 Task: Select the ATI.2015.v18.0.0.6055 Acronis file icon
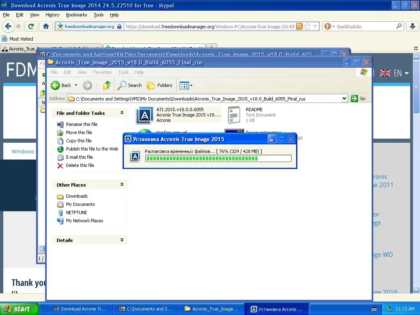click(x=145, y=115)
